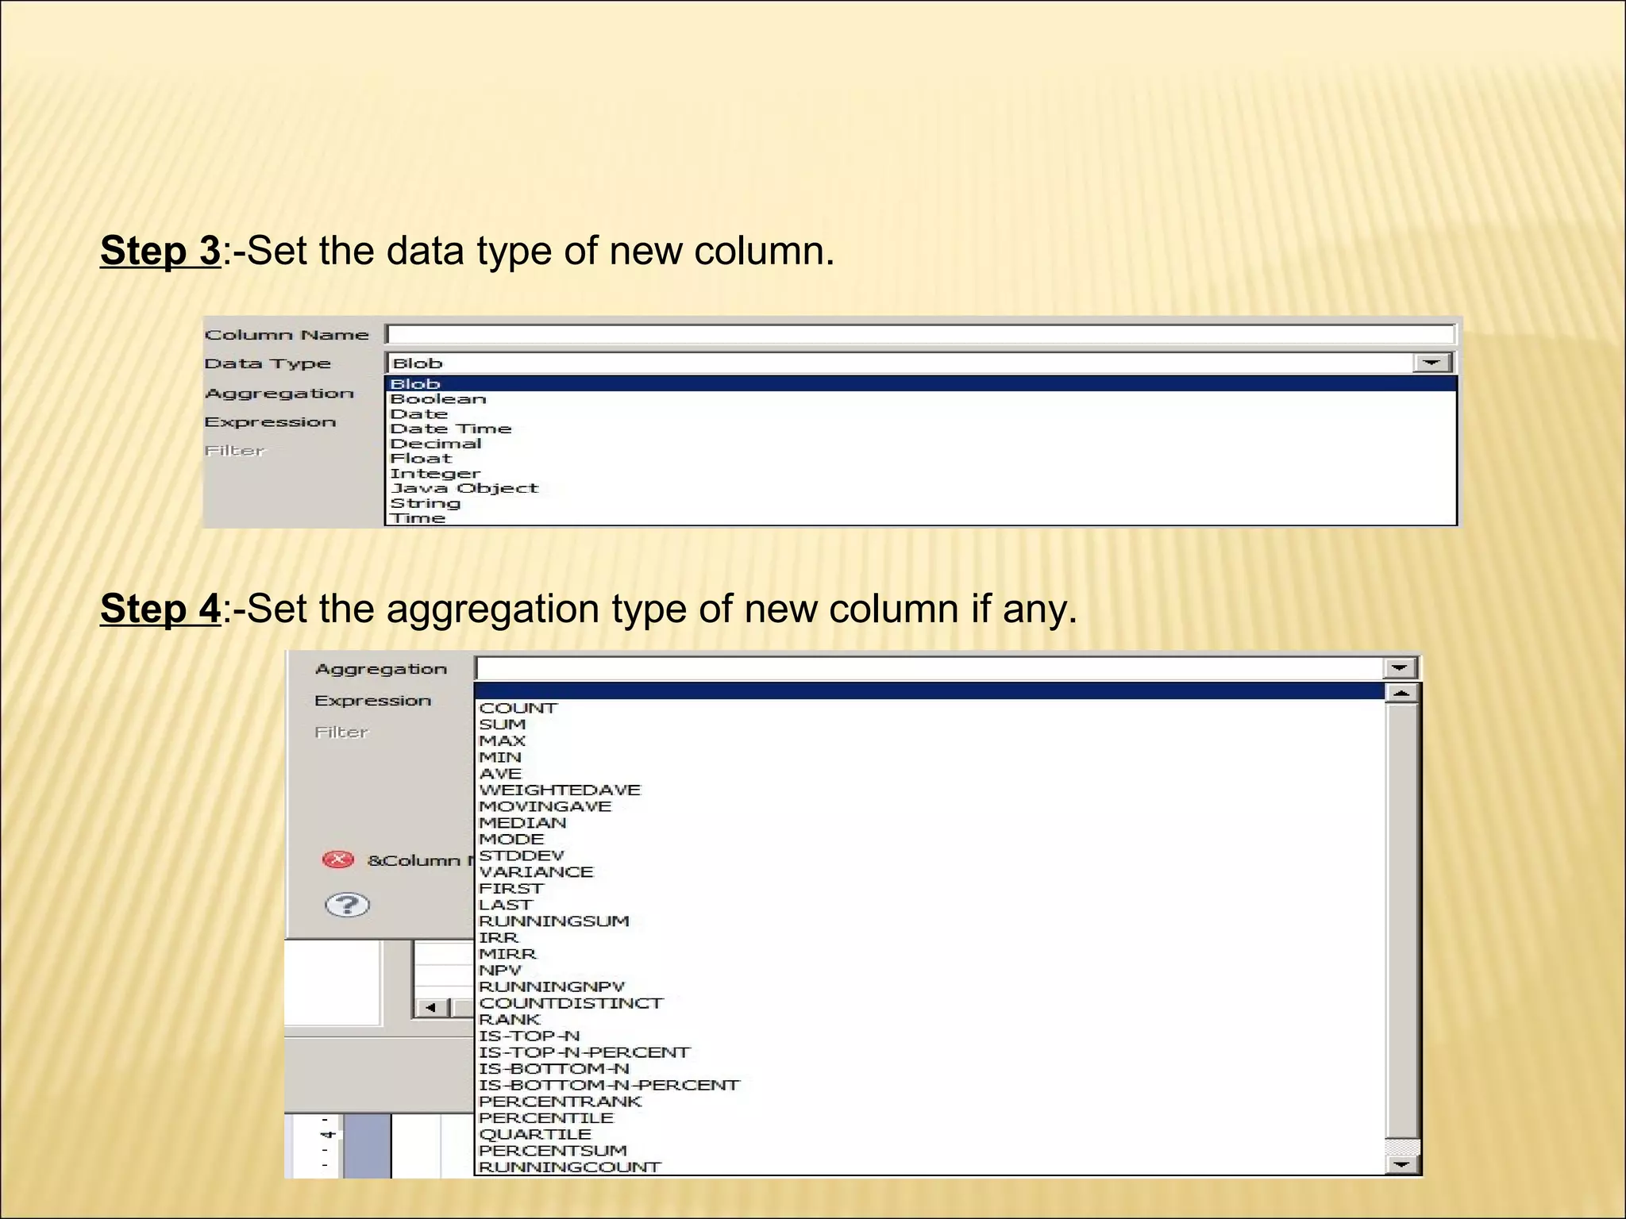Select IS-TOP-N aggregation
This screenshot has height=1219, width=1626.
(930, 1036)
